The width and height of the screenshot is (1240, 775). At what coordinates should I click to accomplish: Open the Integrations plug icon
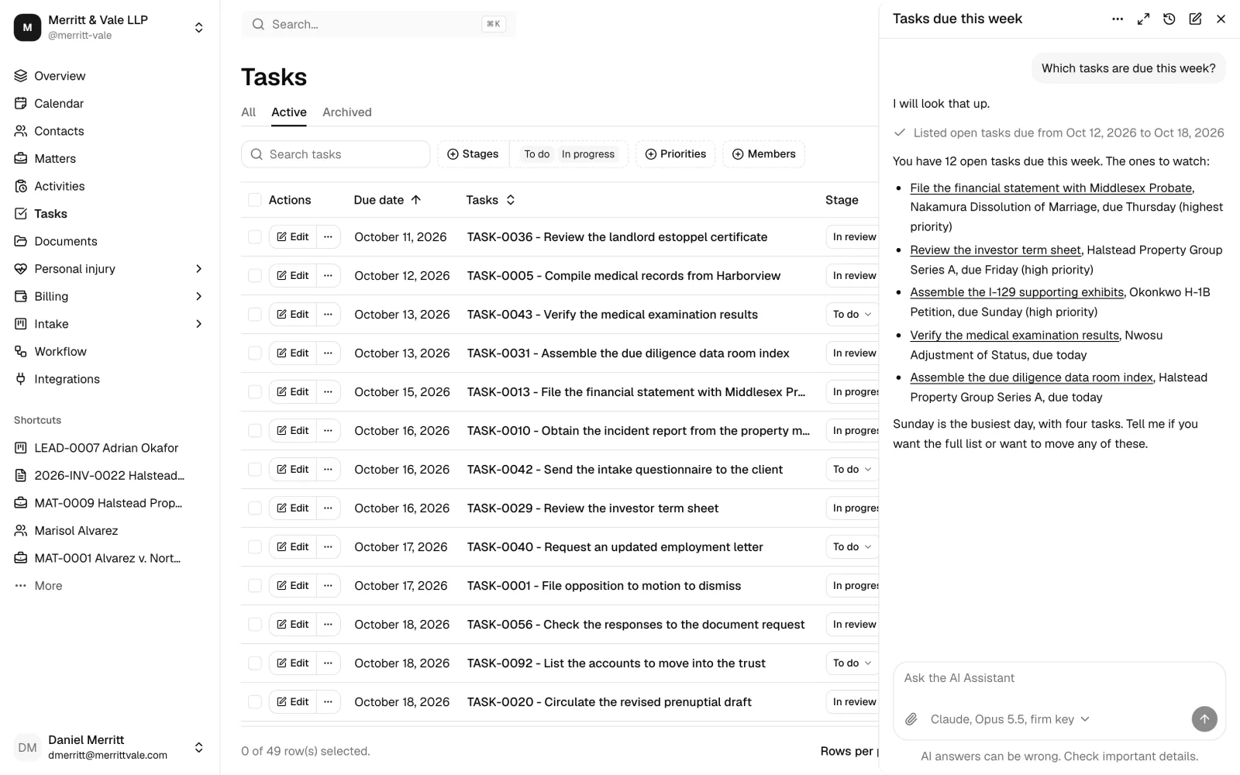pyautogui.click(x=21, y=379)
